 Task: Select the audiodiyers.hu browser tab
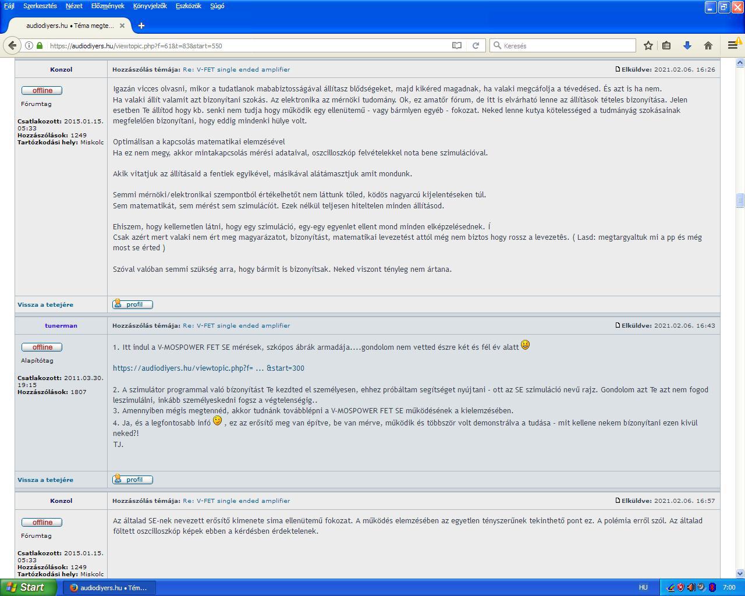pos(70,26)
